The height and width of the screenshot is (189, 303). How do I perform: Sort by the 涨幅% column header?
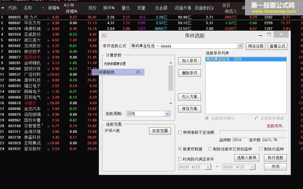tap(54, 8)
